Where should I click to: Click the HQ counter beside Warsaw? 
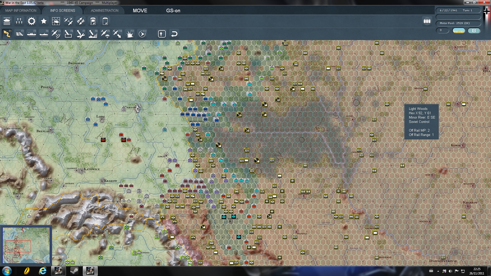tap(124, 109)
